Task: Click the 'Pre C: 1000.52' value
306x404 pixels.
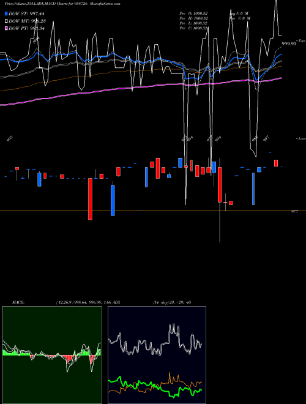Action: tap(193, 28)
